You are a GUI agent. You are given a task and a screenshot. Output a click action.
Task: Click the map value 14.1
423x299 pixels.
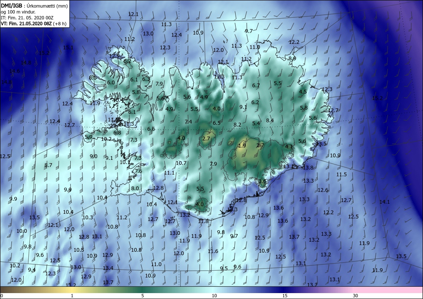tap(385, 202)
